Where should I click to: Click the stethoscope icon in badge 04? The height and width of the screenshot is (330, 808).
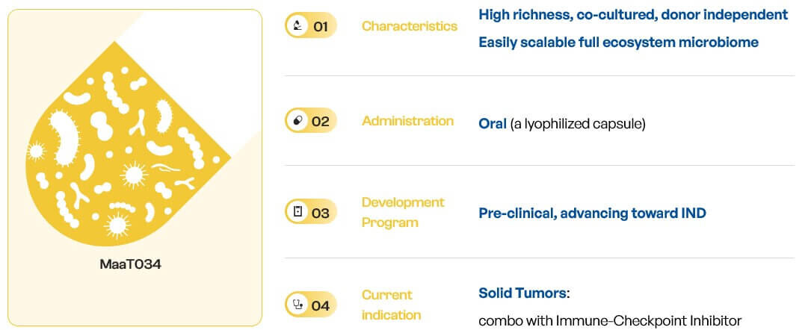(x=298, y=305)
